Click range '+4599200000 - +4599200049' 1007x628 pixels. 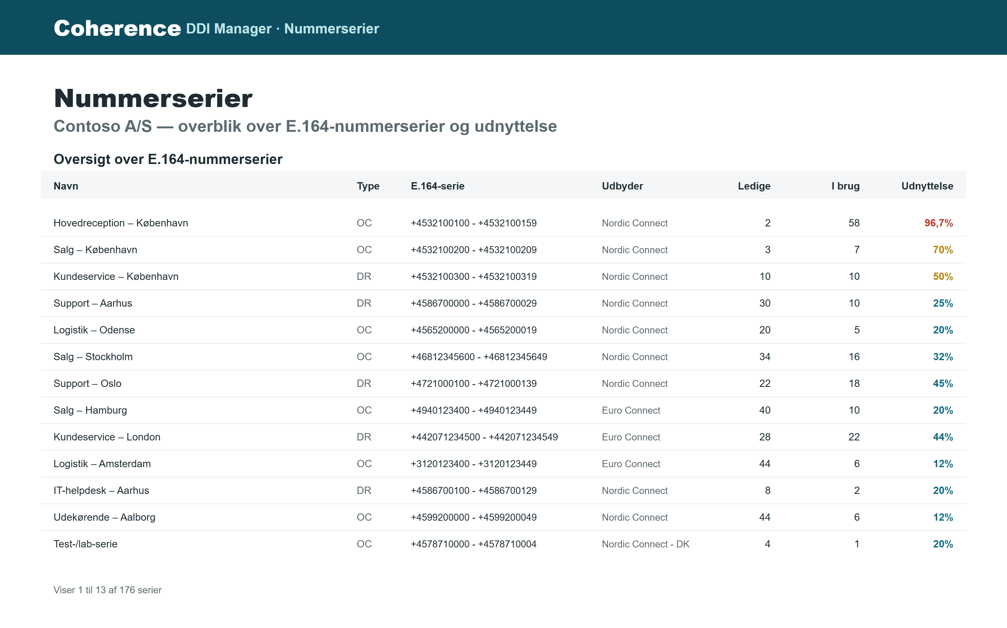coord(473,517)
